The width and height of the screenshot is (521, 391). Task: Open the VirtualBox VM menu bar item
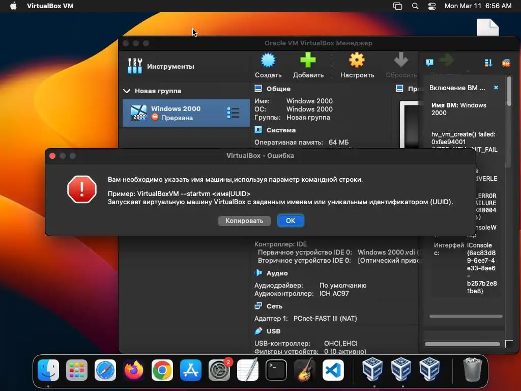(50, 6)
